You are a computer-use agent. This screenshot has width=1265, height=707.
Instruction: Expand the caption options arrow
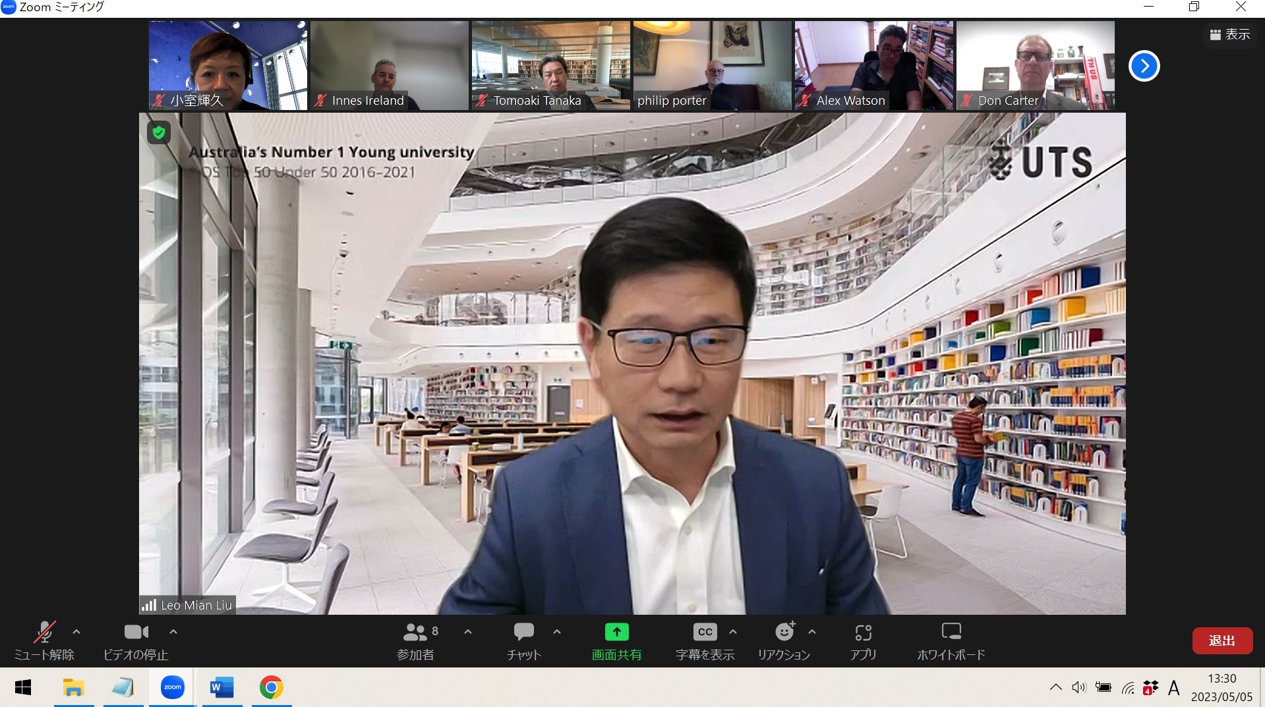(x=733, y=632)
